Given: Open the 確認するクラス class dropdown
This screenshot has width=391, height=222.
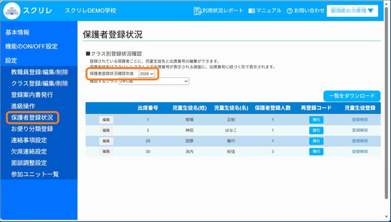Looking at the screenshot, I should tap(154, 81).
